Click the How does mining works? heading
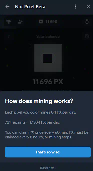Viewport: 93px width, 171px height. point(39,101)
